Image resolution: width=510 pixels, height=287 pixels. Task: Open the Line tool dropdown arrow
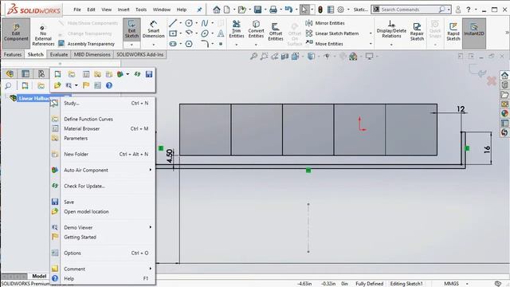[181, 23]
